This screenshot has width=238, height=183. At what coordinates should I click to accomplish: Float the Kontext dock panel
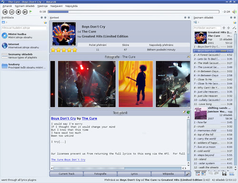pyautogui.click(x=185, y=18)
